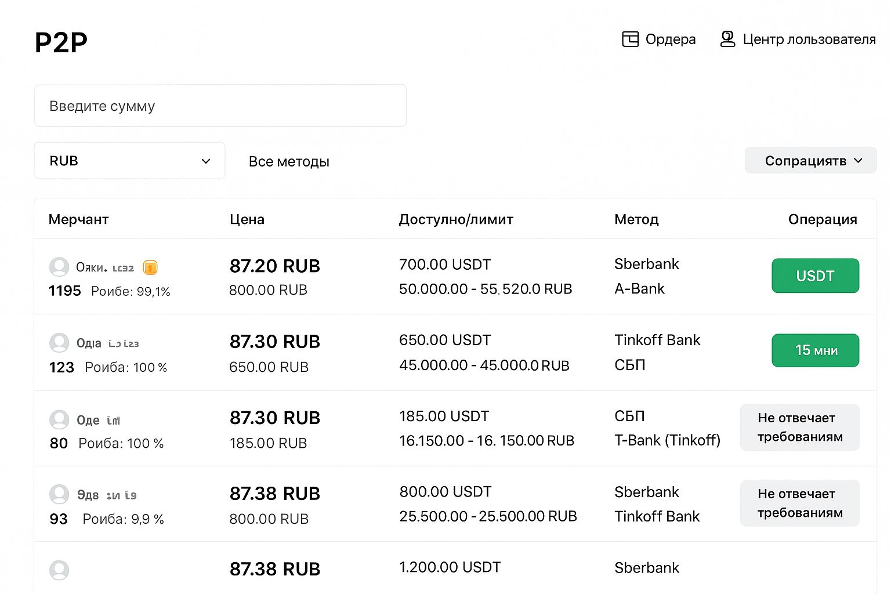
Task: Click avatar of merchant with 123 orders
Action: [59, 343]
